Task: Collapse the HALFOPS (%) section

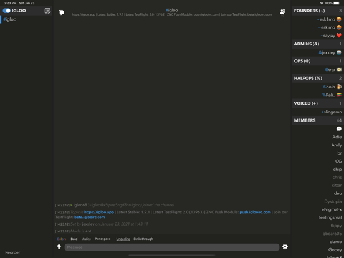Action: pos(317,78)
